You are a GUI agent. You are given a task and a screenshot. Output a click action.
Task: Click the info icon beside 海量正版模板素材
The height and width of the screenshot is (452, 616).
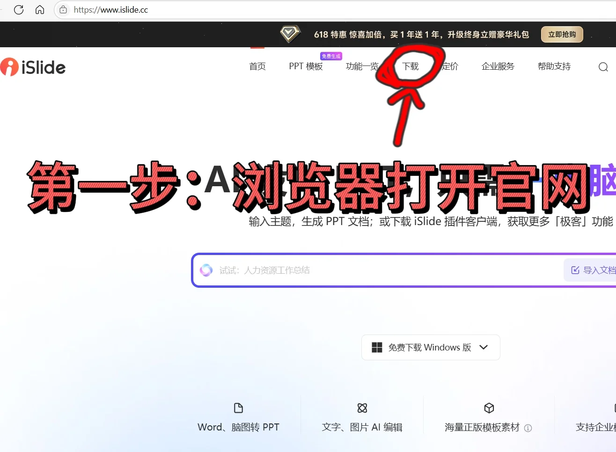tap(528, 428)
